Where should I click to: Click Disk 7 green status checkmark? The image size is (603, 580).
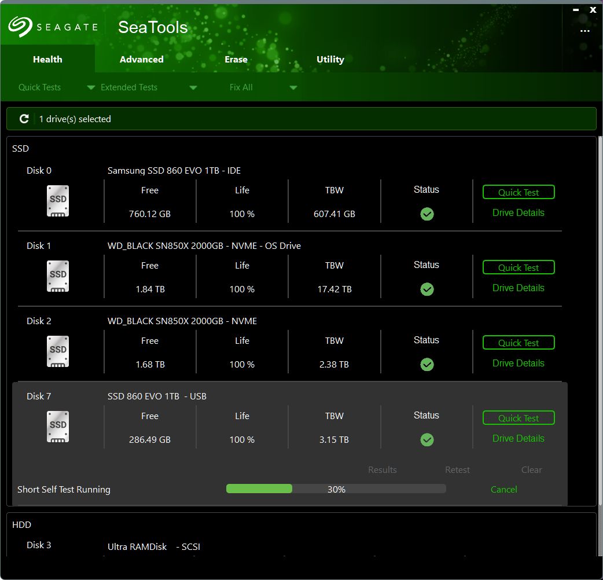[426, 440]
